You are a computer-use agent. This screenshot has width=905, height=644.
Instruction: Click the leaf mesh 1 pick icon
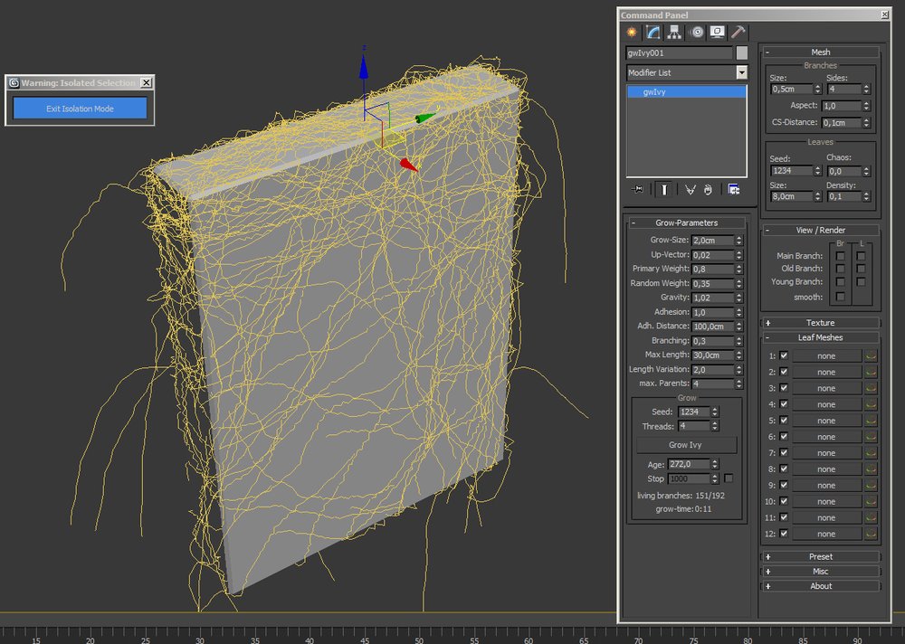871,356
